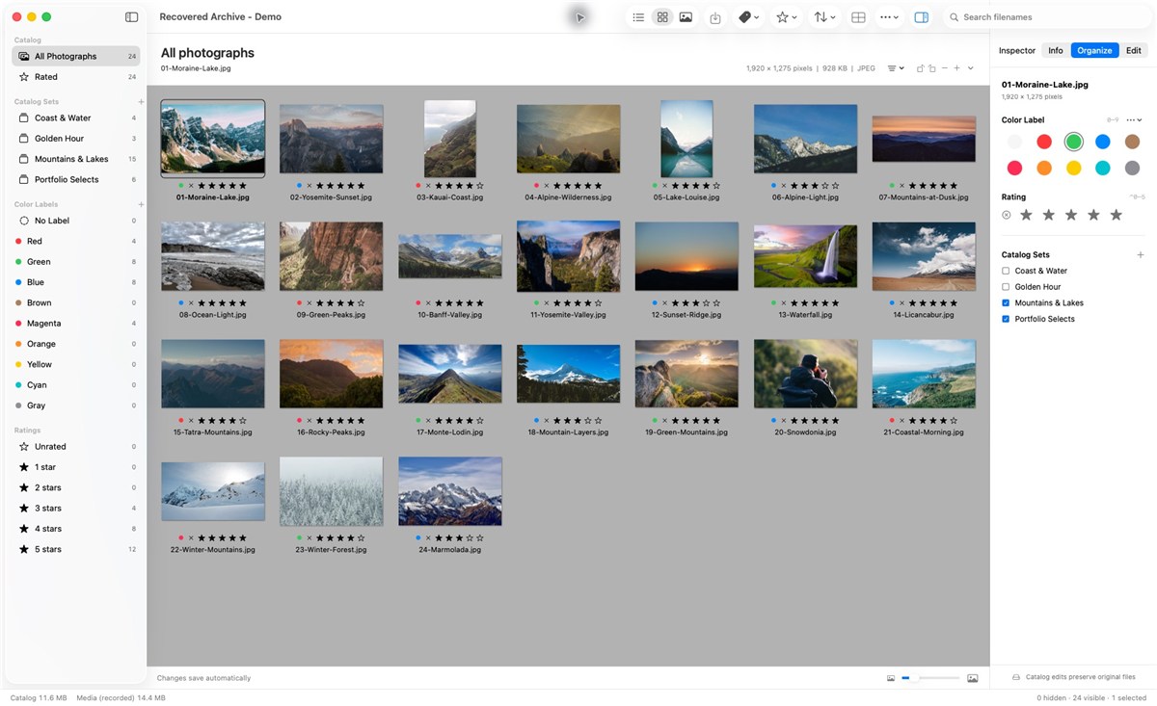Click the import/download arrow toolbar icon
Viewport: 1157px width, 706px height.
tap(714, 17)
